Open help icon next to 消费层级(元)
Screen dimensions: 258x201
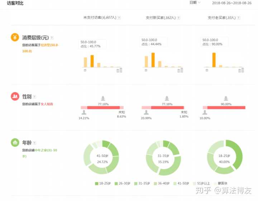pos(52,38)
